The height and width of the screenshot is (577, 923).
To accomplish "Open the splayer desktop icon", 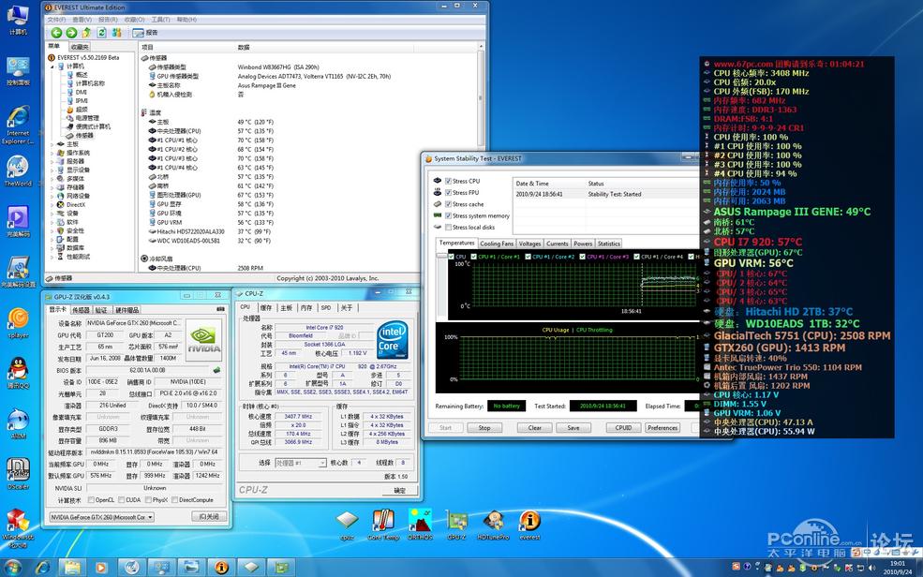I will pyautogui.click(x=18, y=323).
